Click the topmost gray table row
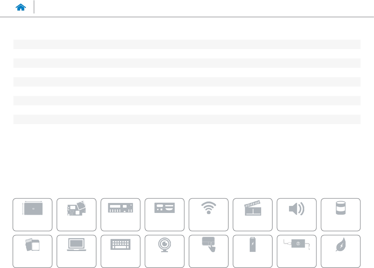 pyautogui.click(x=187, y=44)
